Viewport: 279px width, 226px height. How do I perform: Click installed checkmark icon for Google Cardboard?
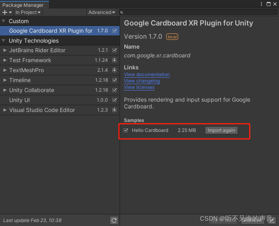pyautogui.click(x=115, y=31)
